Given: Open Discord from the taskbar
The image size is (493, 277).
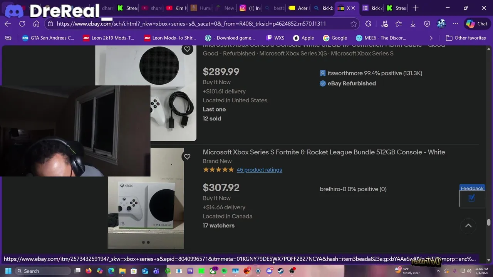Looking at the screenshot, I should (x=269, y=271).
